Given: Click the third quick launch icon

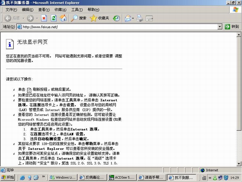Looking at the screenshot, I should (x=36, y=178).
